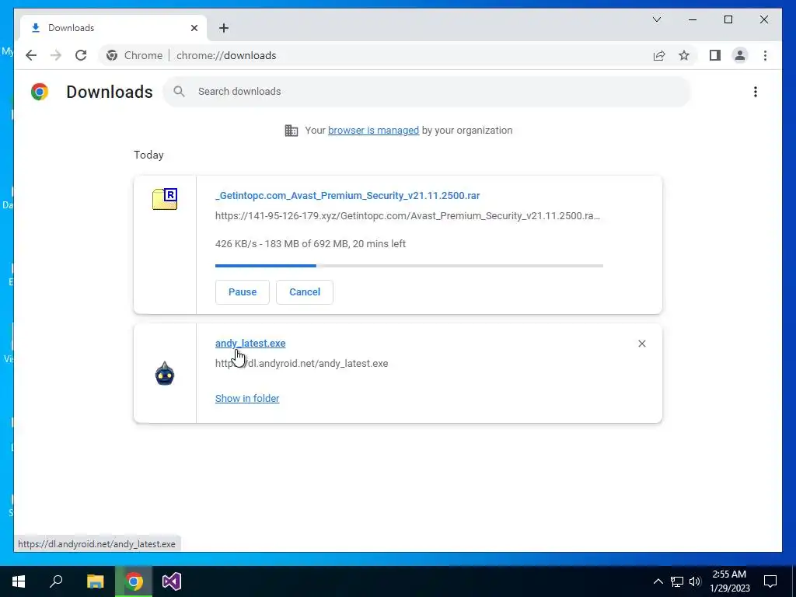Click the Chrome taskbar icon
The height and width of the screenshot is (597, 796).
pyautogui.click(x=134, y=581)
